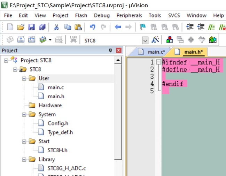Collapse the STC8 target node
This screenshot has height=176, width=226.
(x=15, y=70)
